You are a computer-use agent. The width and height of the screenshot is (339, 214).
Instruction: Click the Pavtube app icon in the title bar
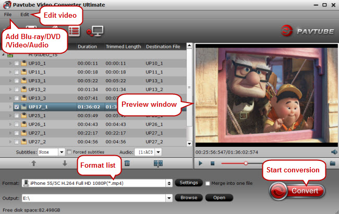point(7,5)
